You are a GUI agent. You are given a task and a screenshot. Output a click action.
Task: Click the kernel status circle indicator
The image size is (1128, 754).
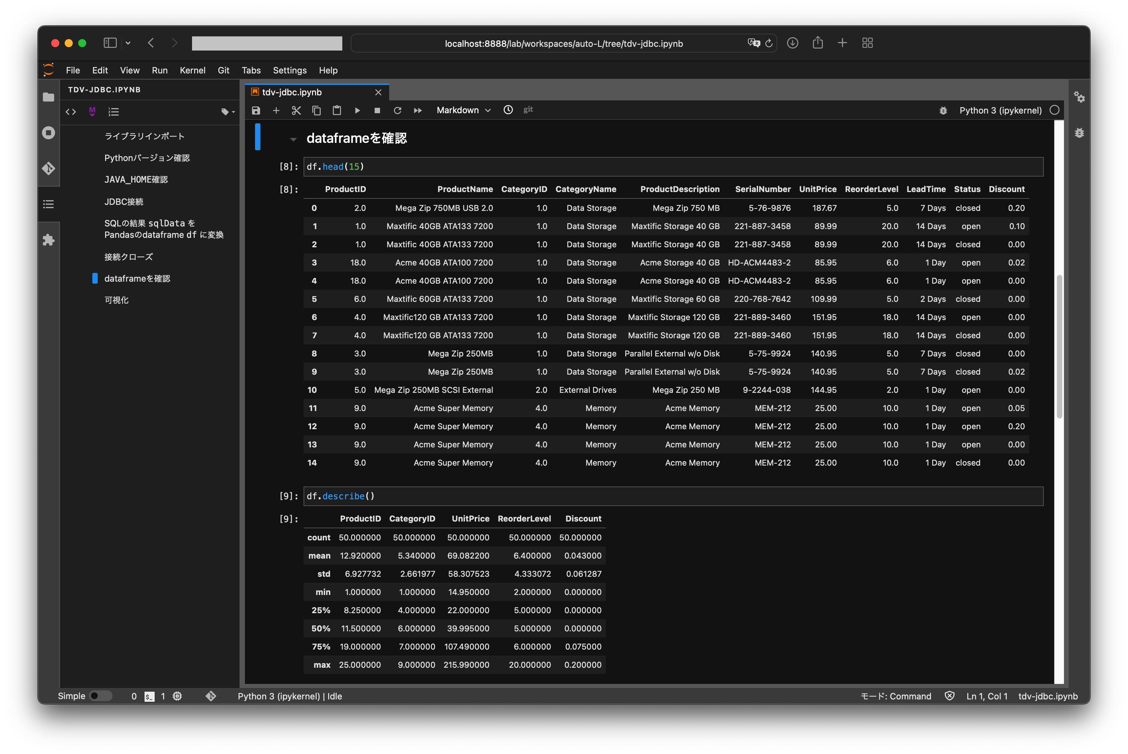click(x=1055, y=110)
